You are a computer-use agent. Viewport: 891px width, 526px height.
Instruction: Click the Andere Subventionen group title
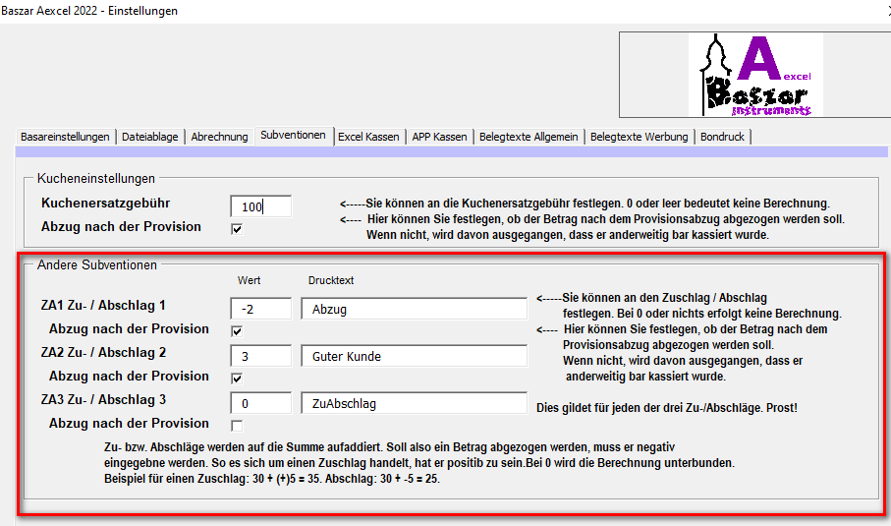[96, 265]
